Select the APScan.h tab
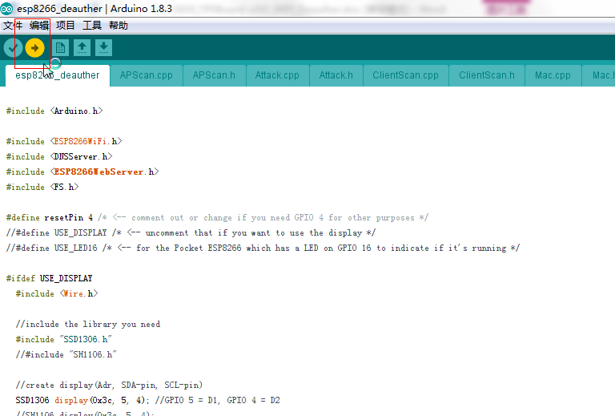This screenshot has height=416, width=615. tap(214, 75)
